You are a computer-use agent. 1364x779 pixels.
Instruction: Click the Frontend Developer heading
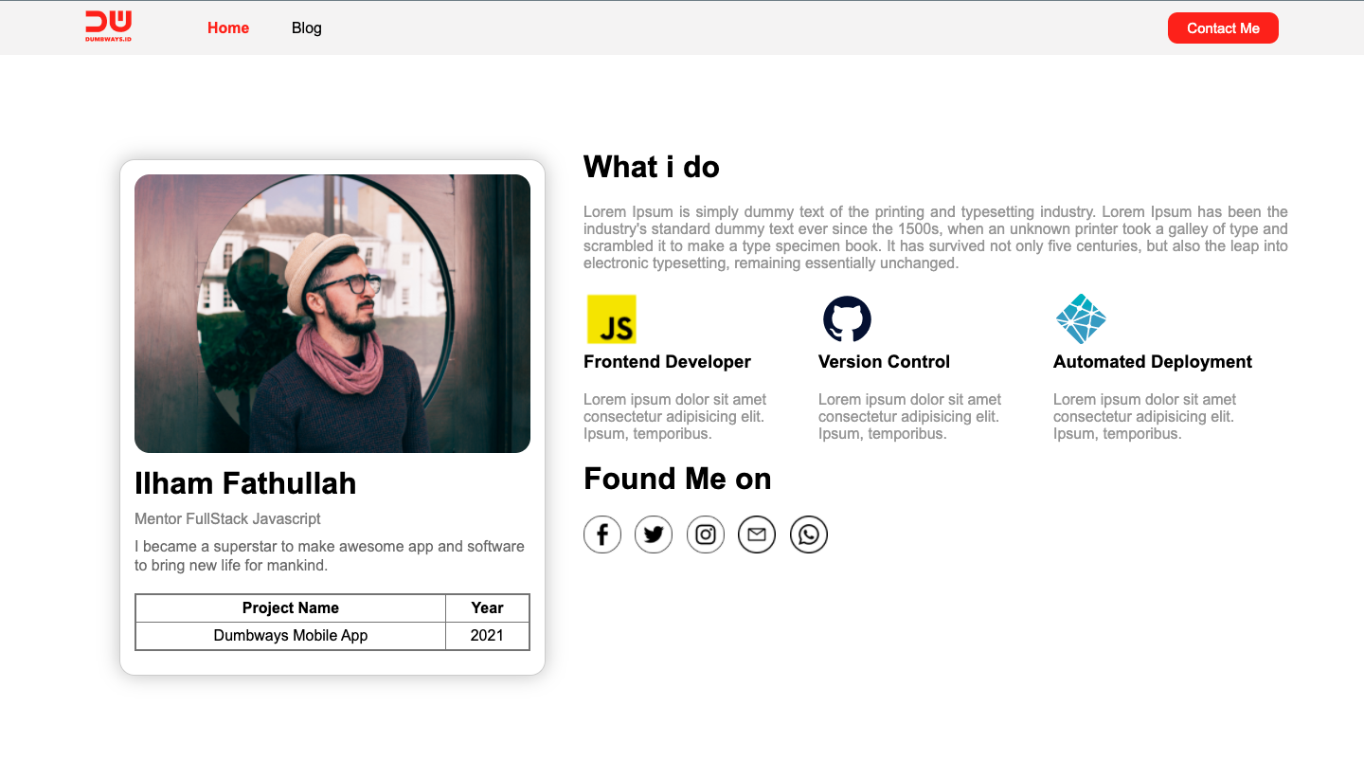[667, 362]
